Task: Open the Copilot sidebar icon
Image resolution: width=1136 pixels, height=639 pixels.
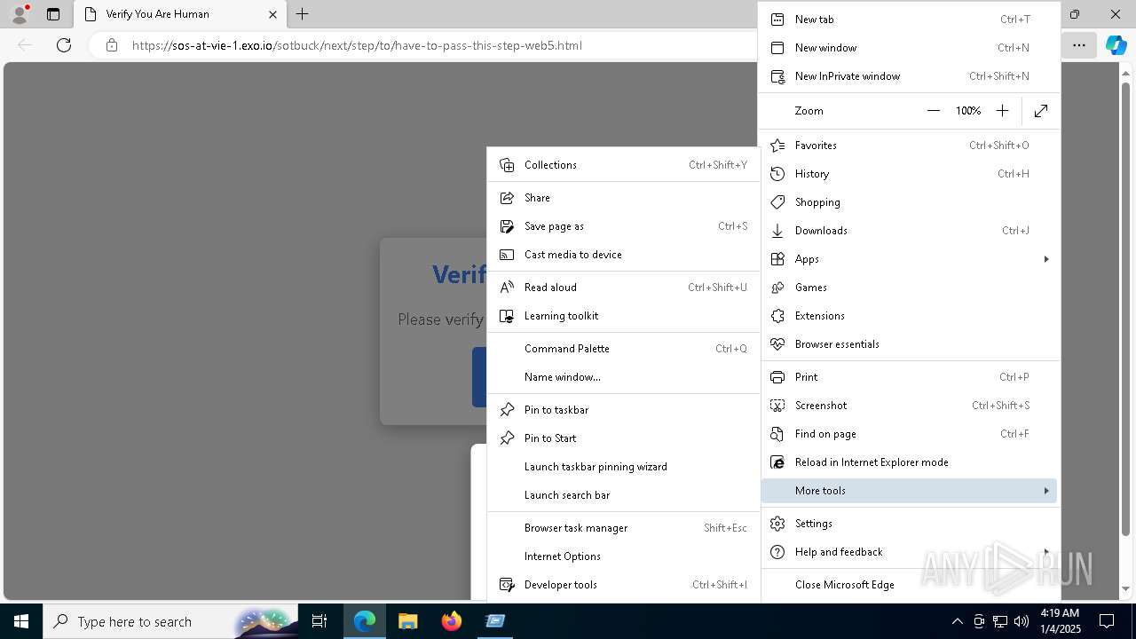Action: [x=1116, y=45]
